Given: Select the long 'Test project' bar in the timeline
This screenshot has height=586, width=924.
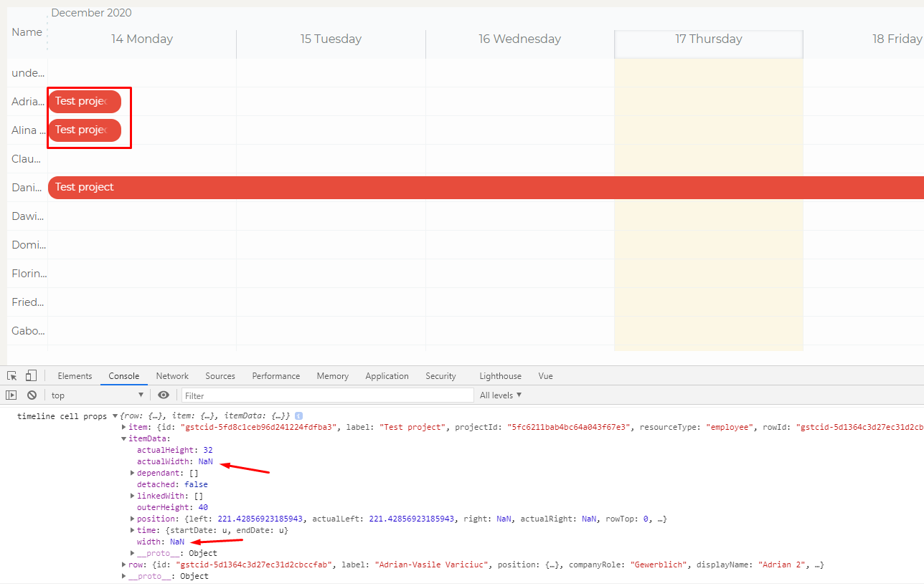Looking at the screenshot, I should point(287,187).
